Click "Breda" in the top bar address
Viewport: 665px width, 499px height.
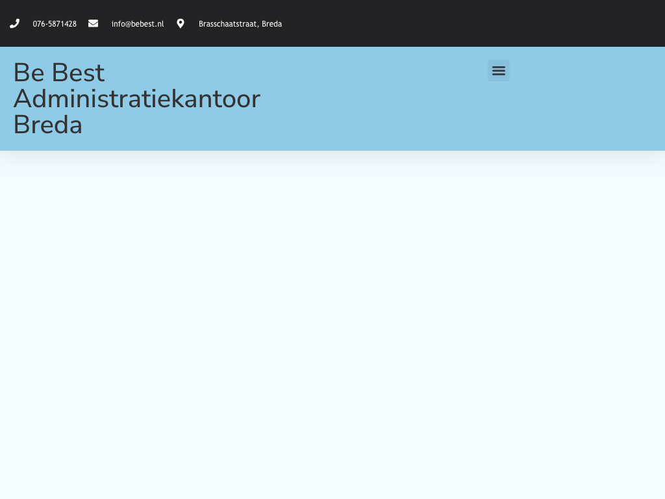click(272, 24)
